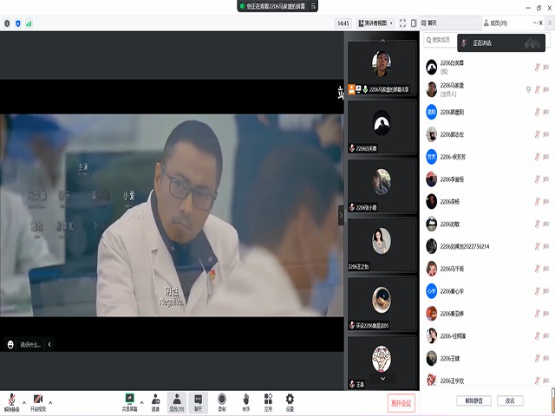
Task: Click the search members input field
Action: coord(440,40)
